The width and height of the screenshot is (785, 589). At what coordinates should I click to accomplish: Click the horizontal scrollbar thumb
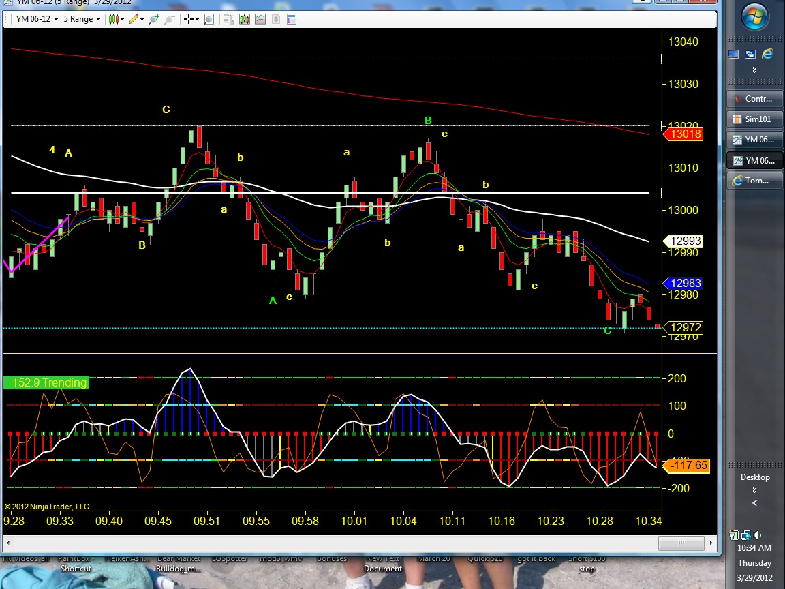pyautogui.click(x=680, y=543)
